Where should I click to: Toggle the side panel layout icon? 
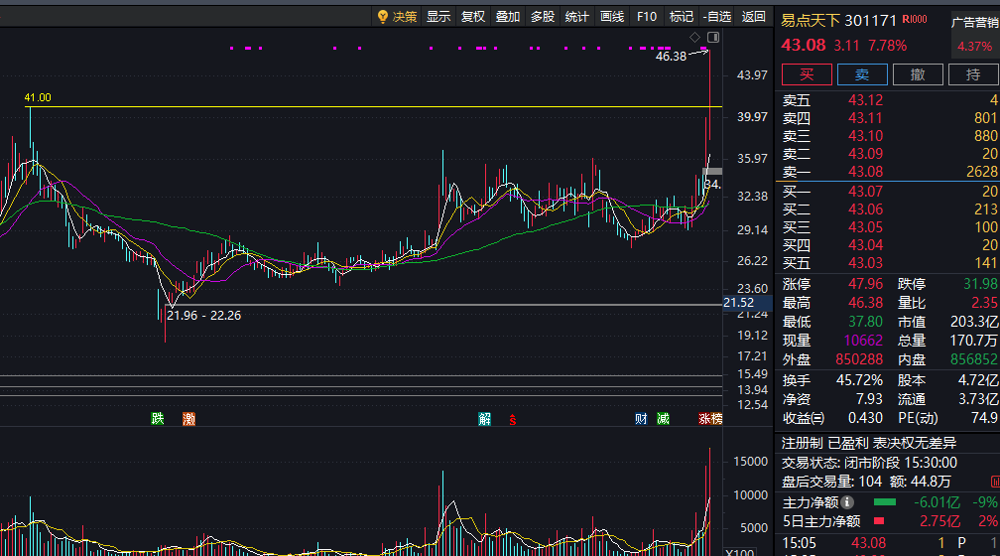point(713,37)
